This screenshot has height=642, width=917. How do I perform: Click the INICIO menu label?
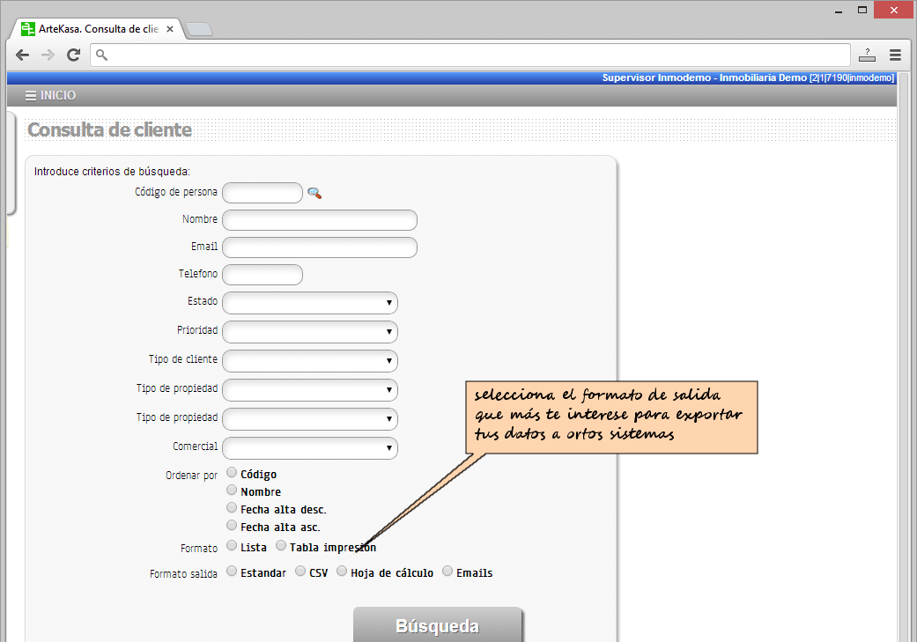point(58,96)
